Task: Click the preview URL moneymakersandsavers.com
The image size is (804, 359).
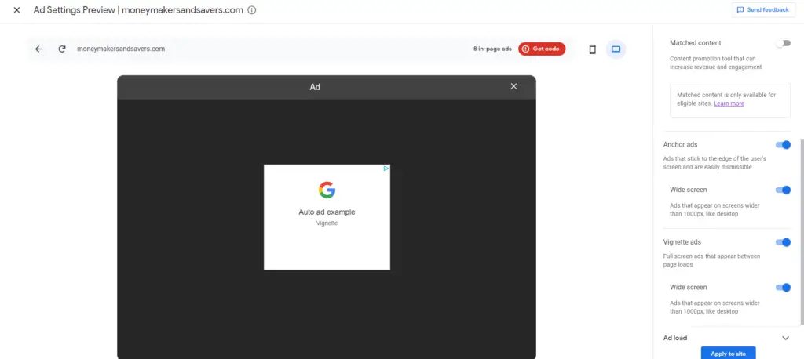Action: click(x=121, y=49)
